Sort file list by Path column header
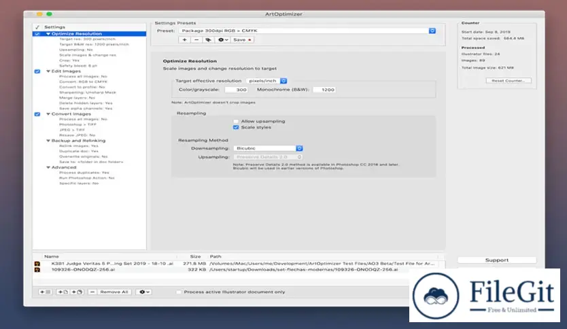Viewport: 567px width, 329px height. click(x=216, y=256)
